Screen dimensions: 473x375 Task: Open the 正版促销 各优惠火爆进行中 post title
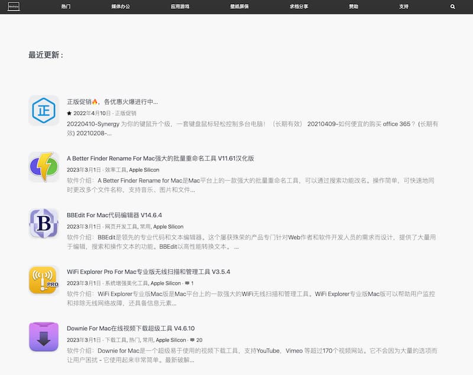(x=112, y=102)
